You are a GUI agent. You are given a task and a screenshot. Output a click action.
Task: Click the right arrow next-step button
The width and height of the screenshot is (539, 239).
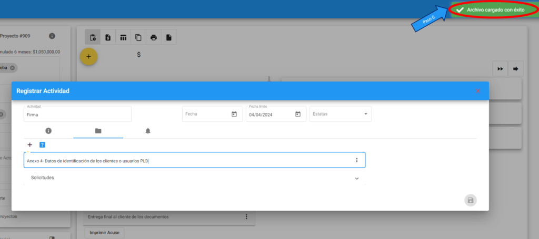515,69
